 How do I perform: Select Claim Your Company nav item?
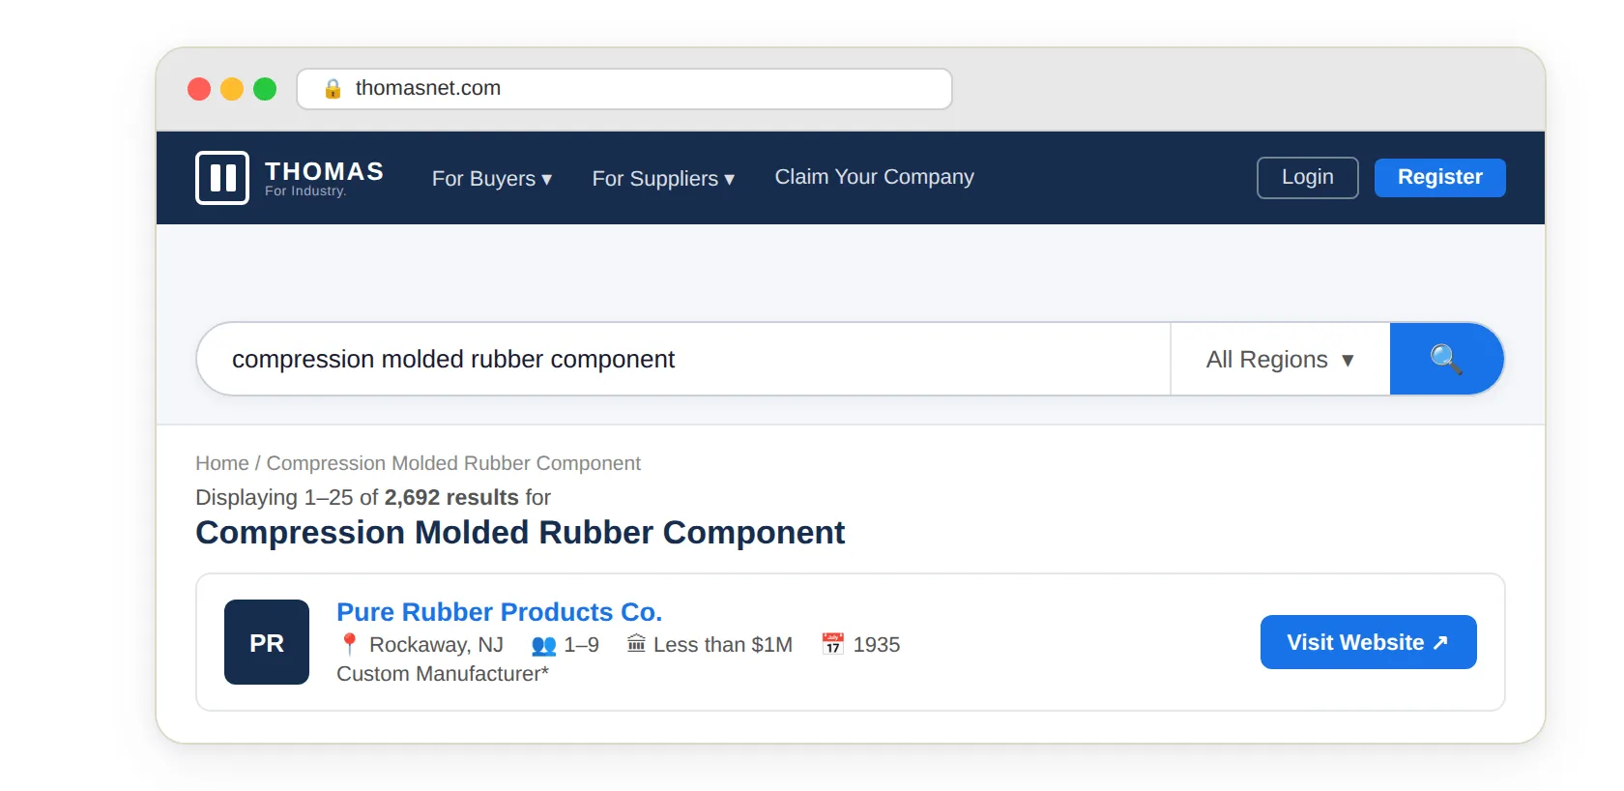tap(874, 177)
